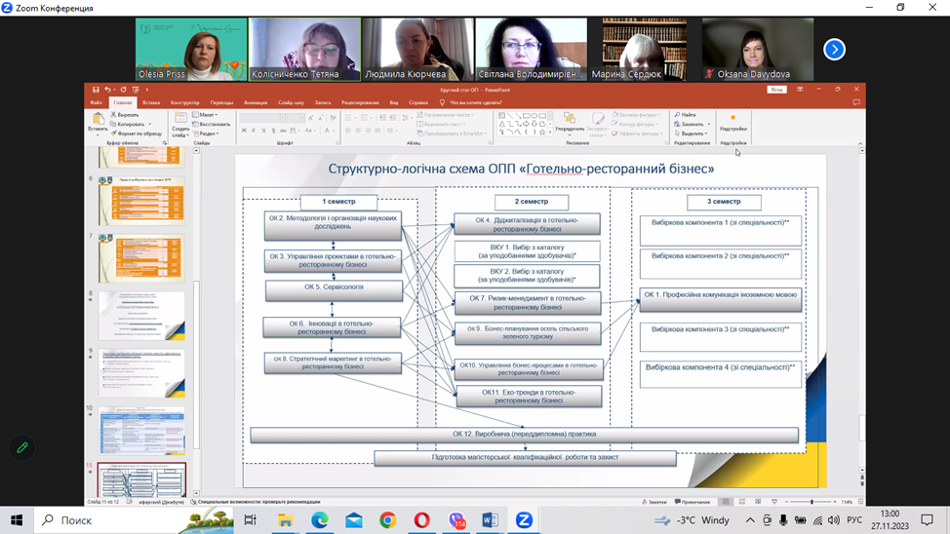Image resolution: width=950 pixels, height=534 pixels.
Task: Open the Анимация ribbon tab
Action: 256,102
